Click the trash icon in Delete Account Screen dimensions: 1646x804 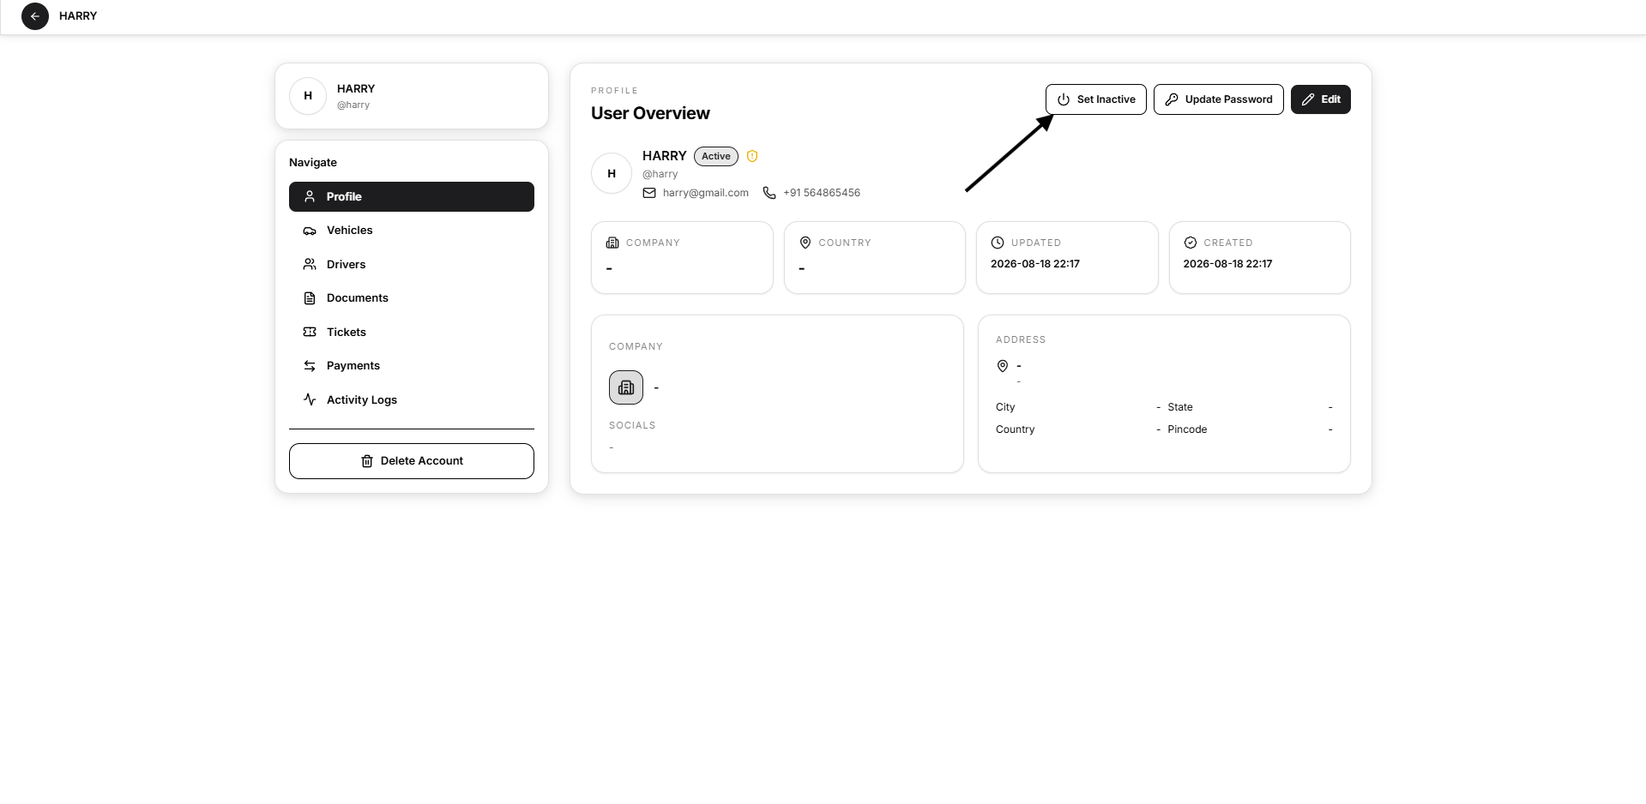pos(367,461)
